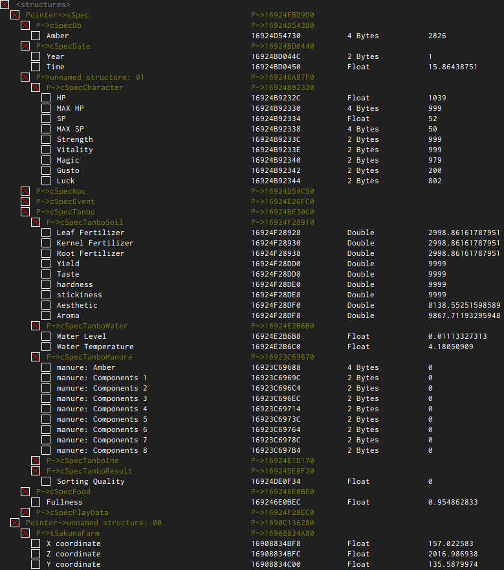
Task: Collapse the P->cSpecTanboSoil group
Action: click(36, 222)
